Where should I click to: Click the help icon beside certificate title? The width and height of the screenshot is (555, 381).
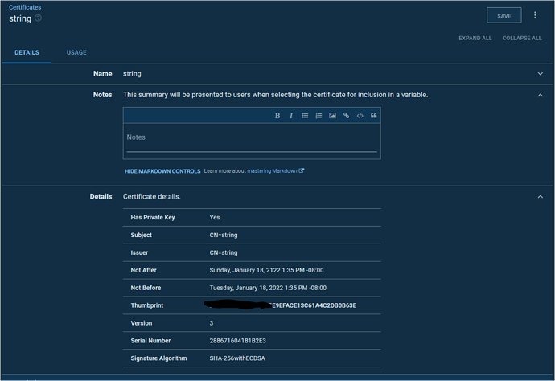click(39, 18)
